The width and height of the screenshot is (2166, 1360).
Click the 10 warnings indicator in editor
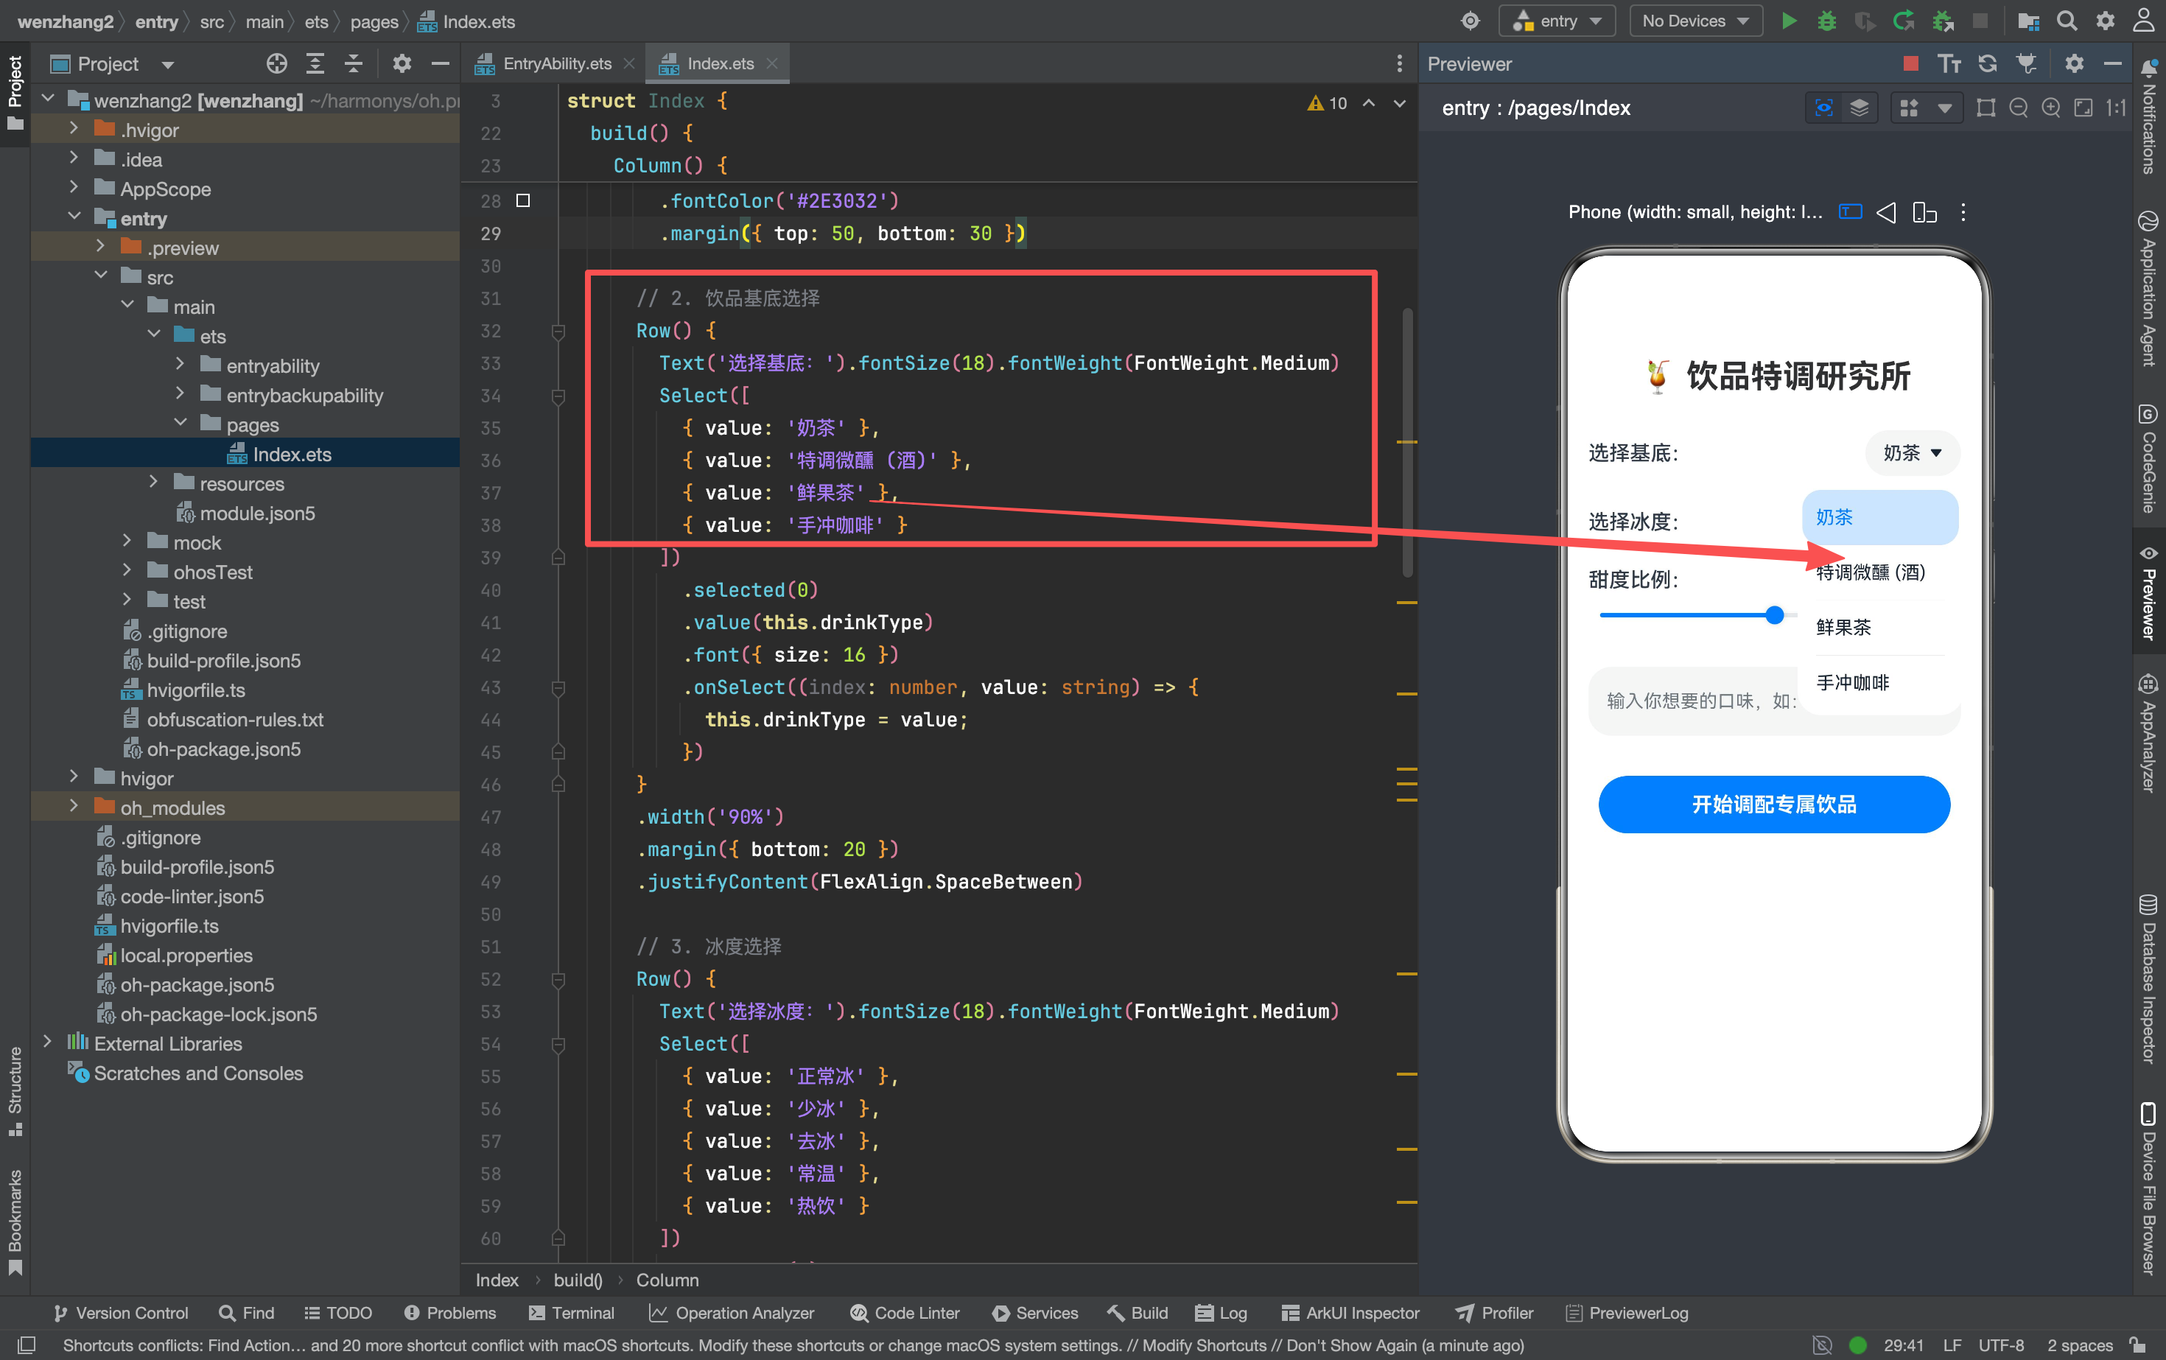[1328, 103]
